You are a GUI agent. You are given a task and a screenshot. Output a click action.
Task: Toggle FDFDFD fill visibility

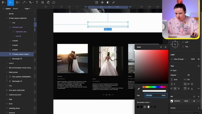pyautogui.click(x=194, y=101)
